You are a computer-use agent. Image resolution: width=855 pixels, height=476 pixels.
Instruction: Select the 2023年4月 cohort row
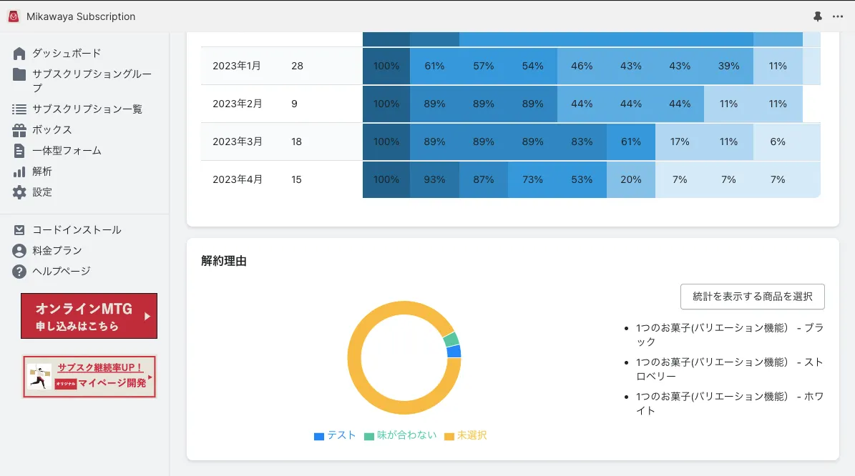510,179
